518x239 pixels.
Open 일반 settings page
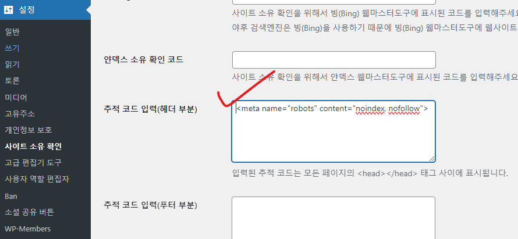coord(12,32)
